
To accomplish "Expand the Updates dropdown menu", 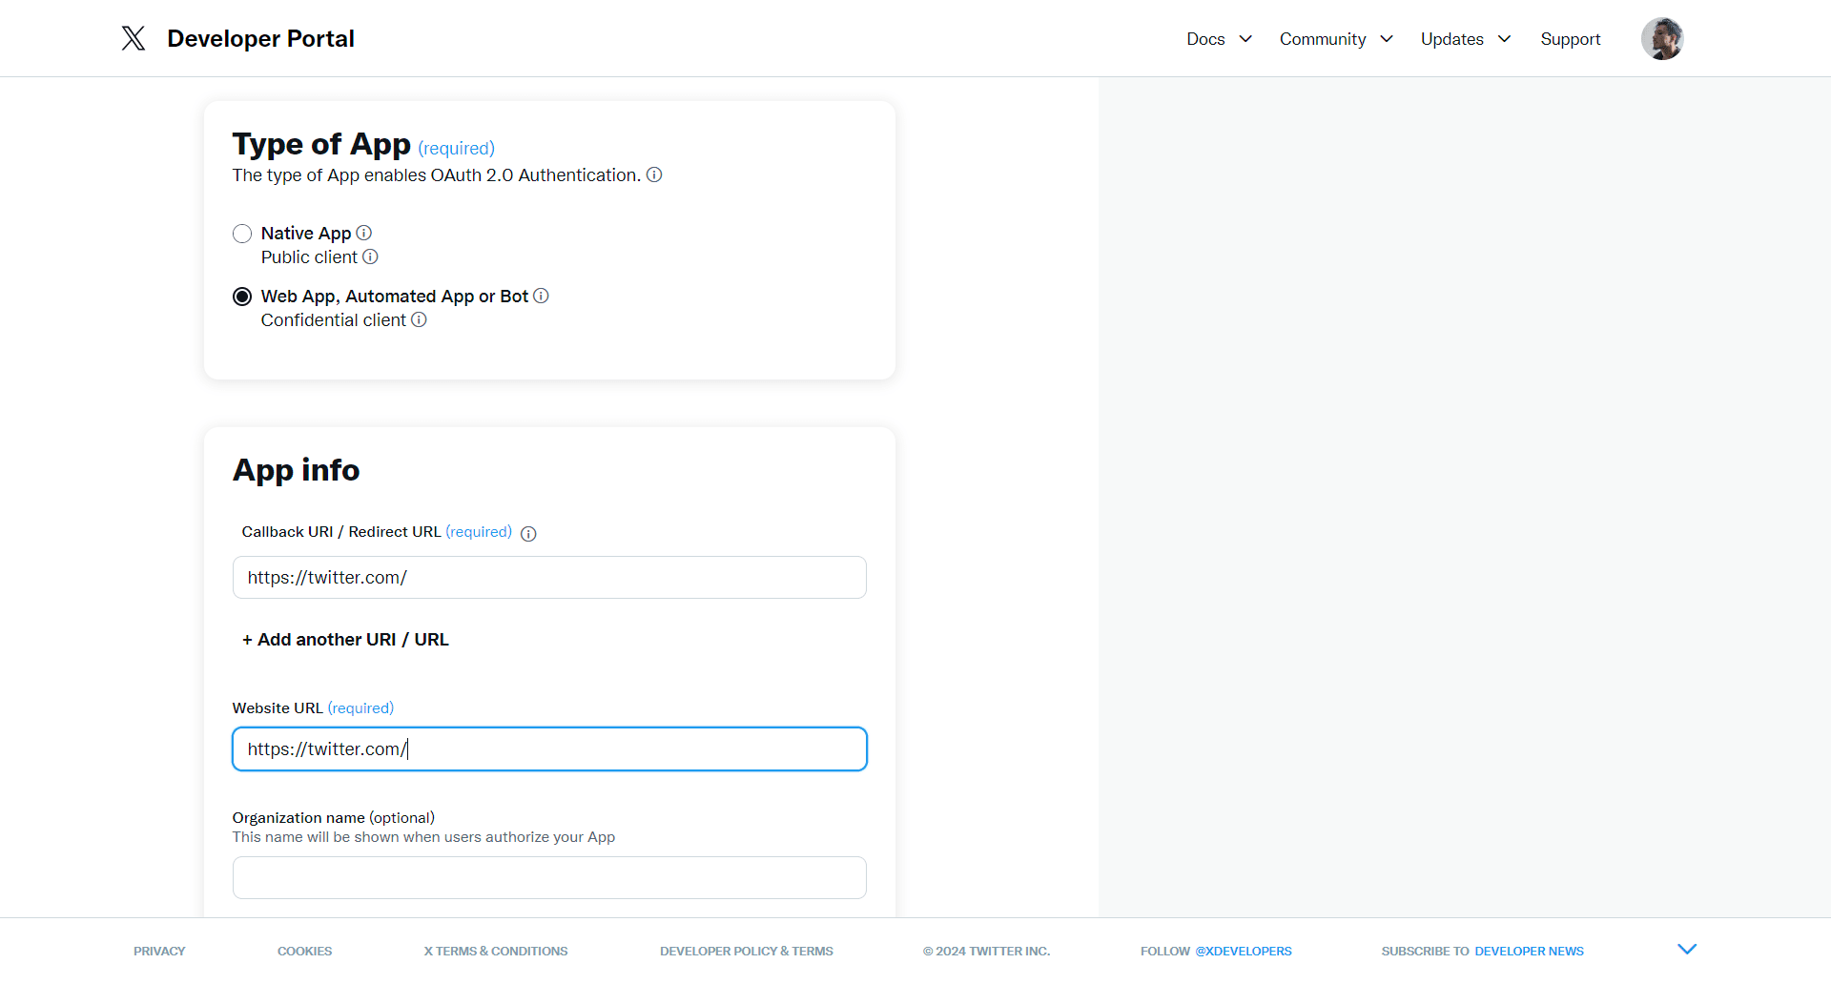I will tap(1465, 39).
